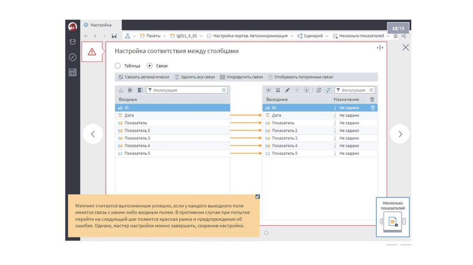
Task: Click Удалить все связи button
Action: pos(194,77)
